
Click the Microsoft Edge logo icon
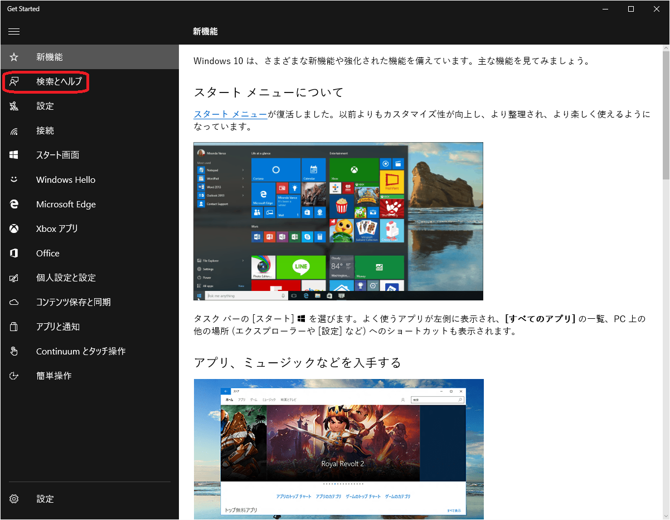tap(14, 204)
